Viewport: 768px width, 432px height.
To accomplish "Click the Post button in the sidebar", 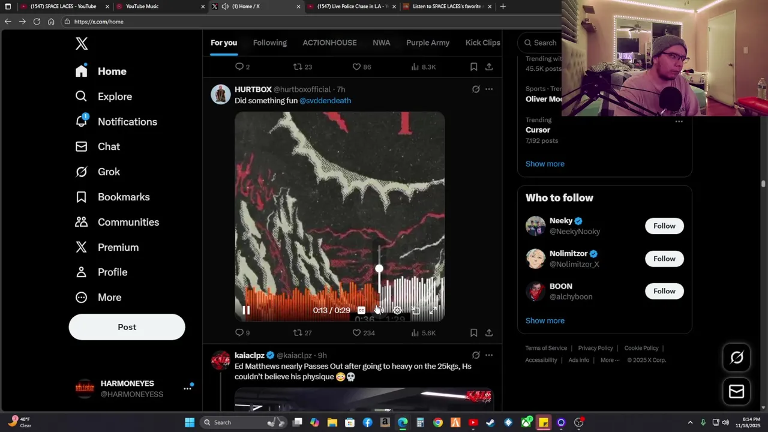I will [127, 327].
